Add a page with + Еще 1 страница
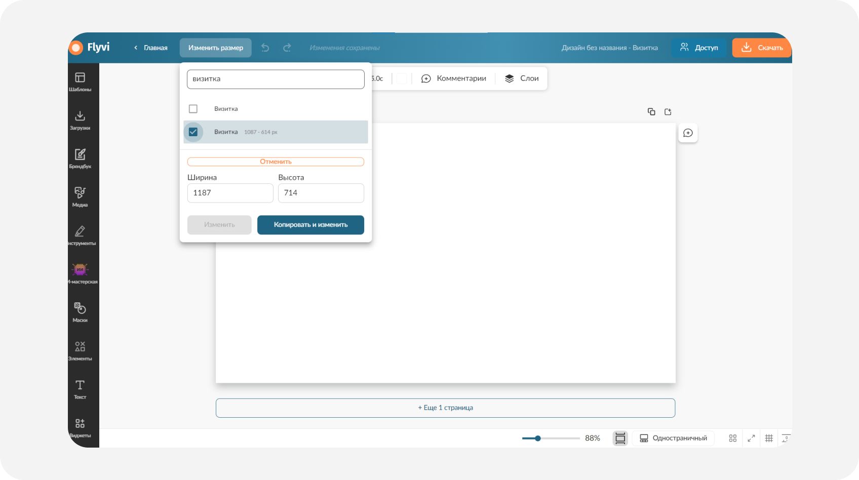The image size is (859, 480). point(445,408)
